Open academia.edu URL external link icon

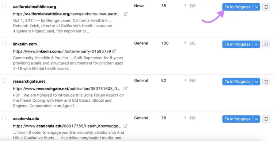pos(125,126)
